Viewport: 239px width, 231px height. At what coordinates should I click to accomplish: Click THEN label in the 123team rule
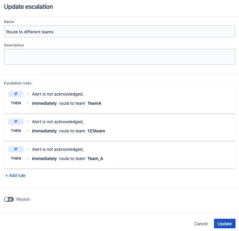[x=16, y=131]
